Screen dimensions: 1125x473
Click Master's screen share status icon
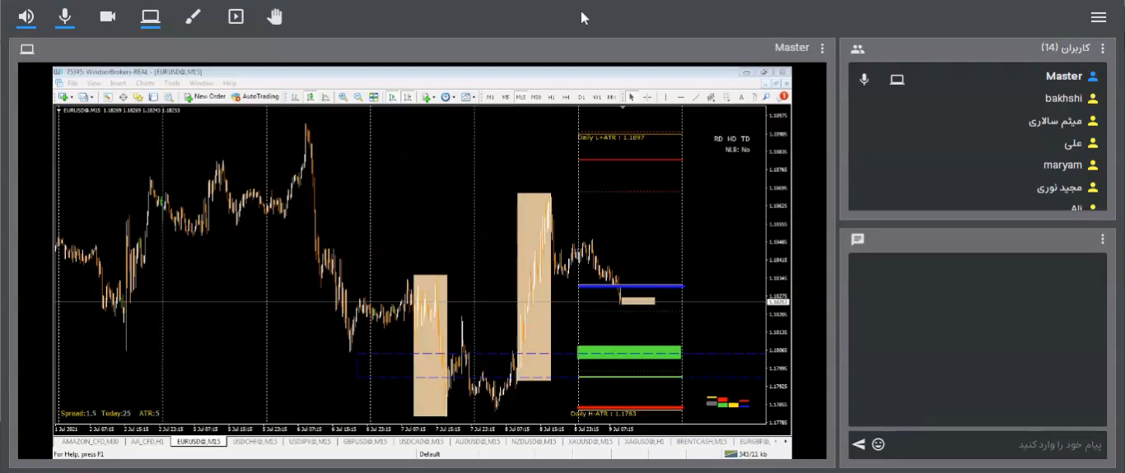pyautogui.click(x=897, y=80)
